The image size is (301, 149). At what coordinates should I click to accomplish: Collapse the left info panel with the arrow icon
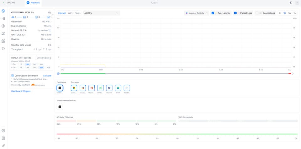pos(53,15)
